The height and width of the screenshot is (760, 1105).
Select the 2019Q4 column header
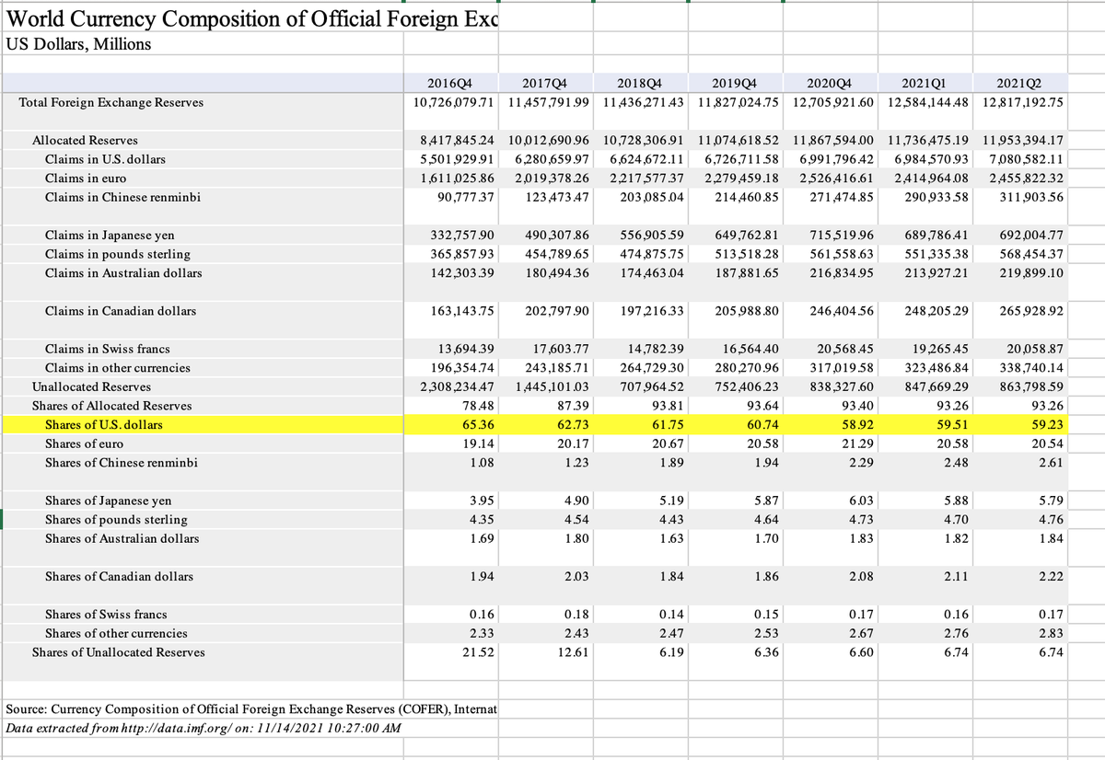tap(732, 85)
